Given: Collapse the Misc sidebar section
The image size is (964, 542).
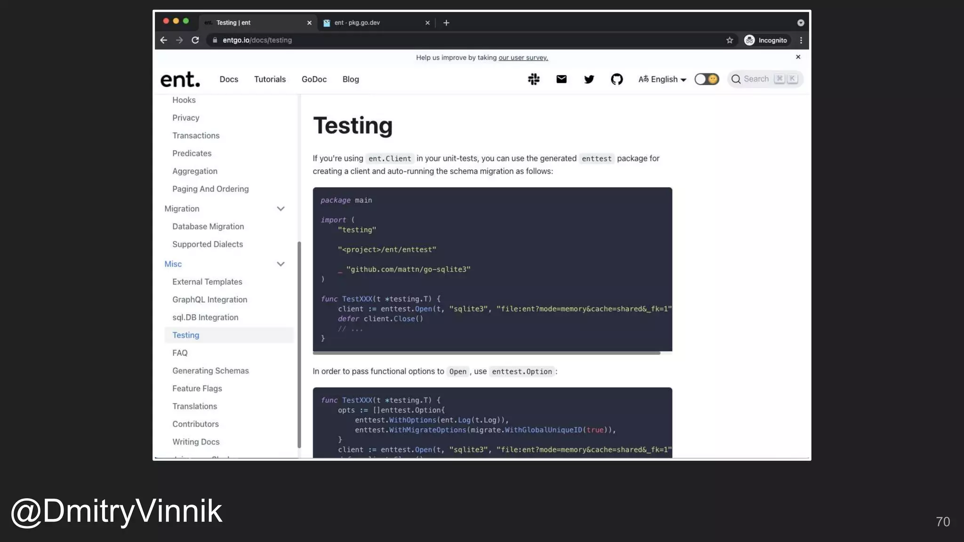Looking at the screenshot, I should point(281,264).
